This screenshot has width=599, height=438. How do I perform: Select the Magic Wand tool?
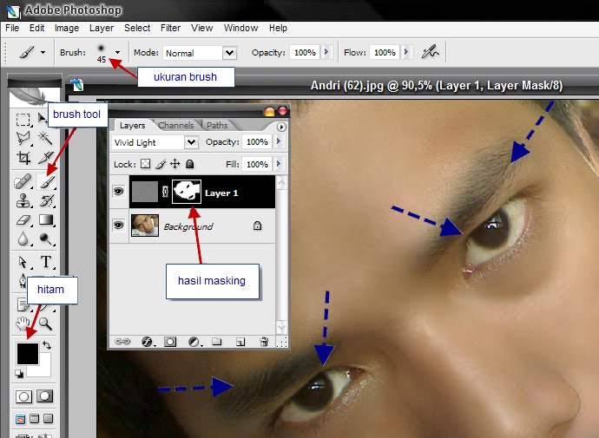[x=45, y=138]
